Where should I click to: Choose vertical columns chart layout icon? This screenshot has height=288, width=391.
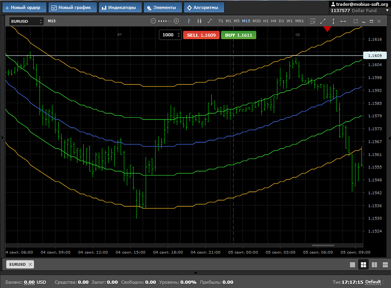[374, 265]
